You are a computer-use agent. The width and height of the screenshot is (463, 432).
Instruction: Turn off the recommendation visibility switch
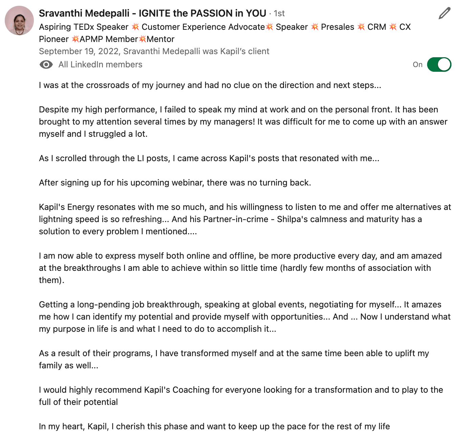coord(439,65)
